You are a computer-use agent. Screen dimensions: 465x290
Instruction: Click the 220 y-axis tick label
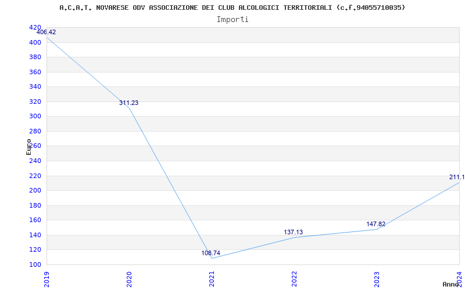35,176
